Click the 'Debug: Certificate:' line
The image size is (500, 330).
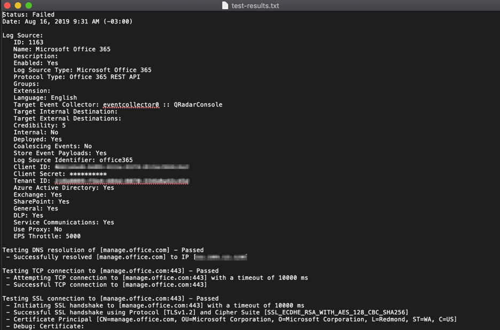(45, 326)
